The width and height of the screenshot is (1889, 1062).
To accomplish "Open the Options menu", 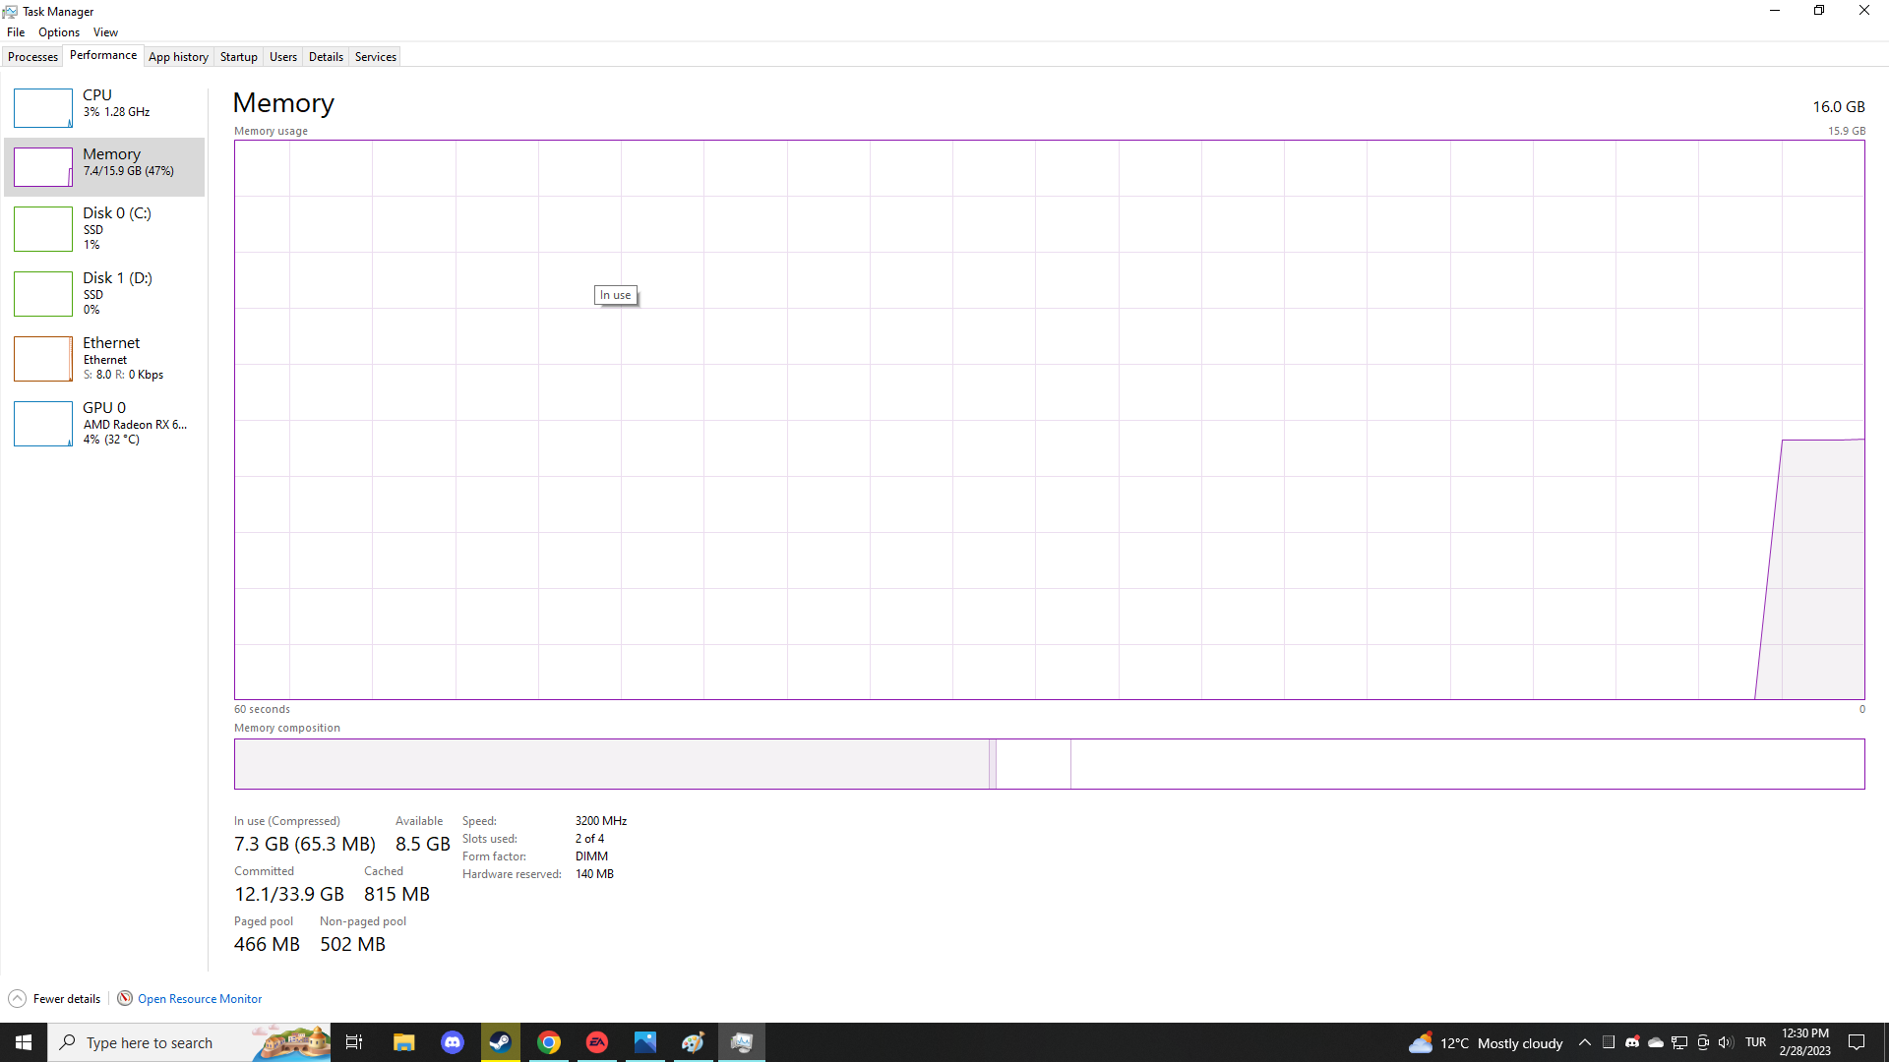I will [x=59, y=32].
